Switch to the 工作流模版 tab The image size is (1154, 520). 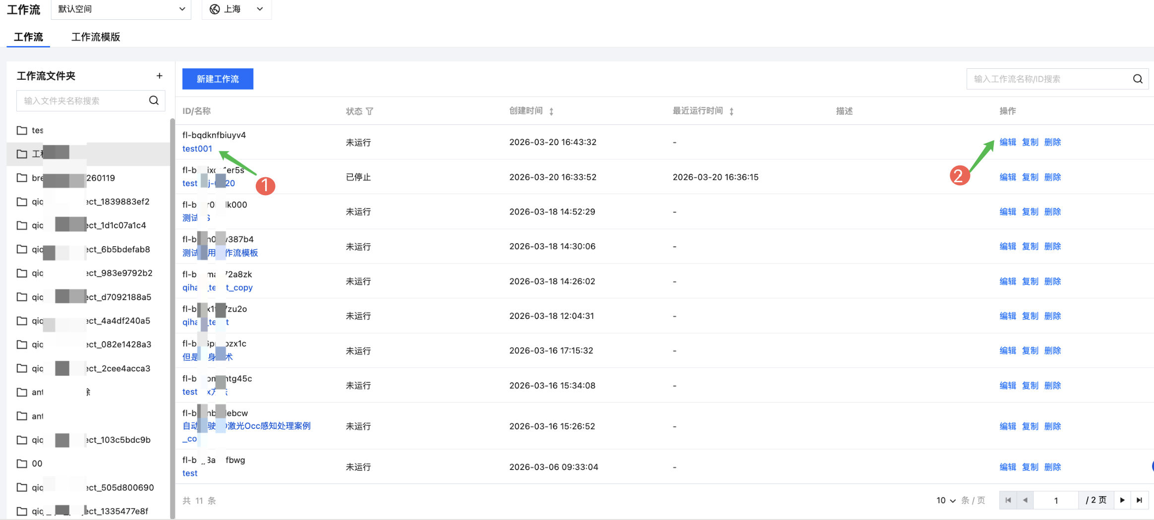point(96,37)
